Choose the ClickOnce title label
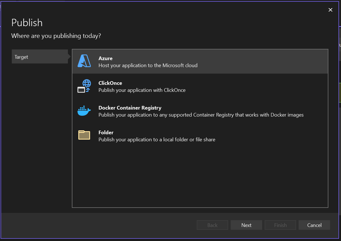This screenshot has height=241, width=341. 110,83
